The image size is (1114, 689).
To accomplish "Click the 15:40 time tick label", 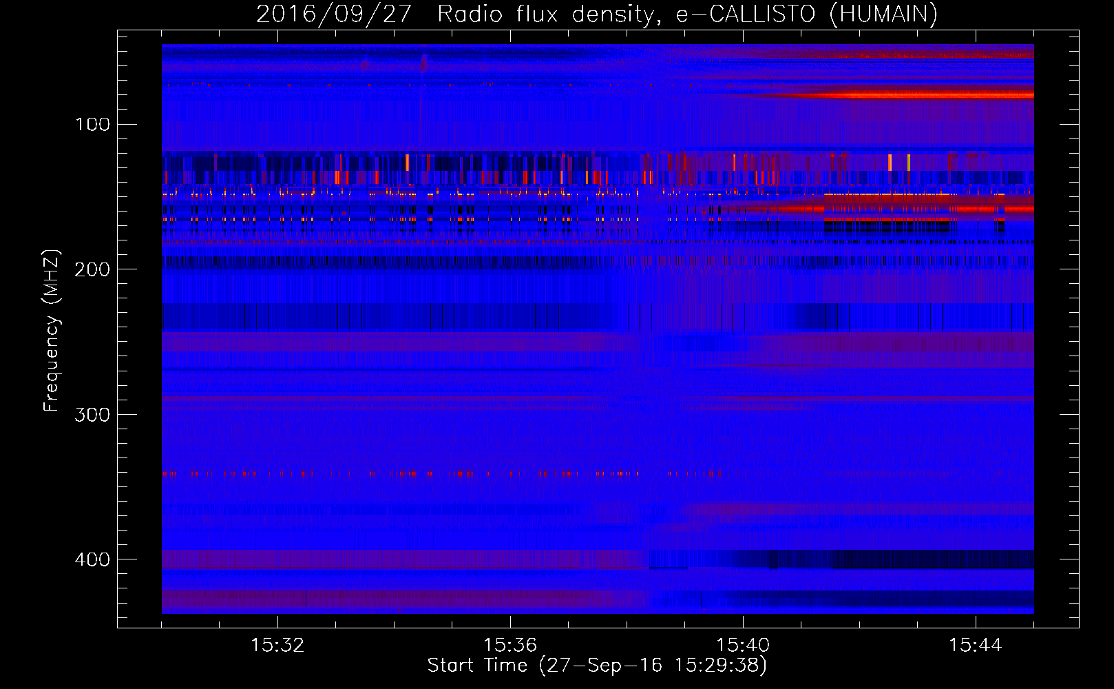I will (743, 646).
